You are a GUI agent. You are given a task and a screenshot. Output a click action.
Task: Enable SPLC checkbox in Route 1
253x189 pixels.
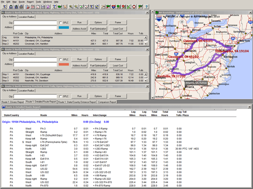pos(61,23)
